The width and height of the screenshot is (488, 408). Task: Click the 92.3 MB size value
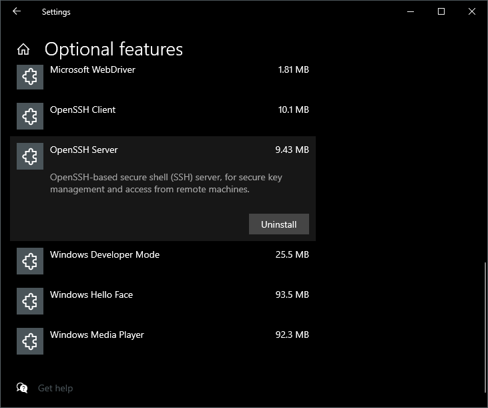point(292,335)
